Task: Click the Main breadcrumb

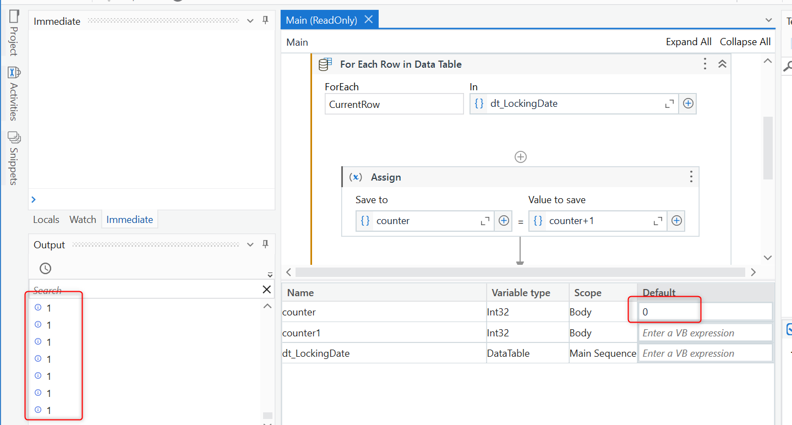Action: click(x=297, y=42)
